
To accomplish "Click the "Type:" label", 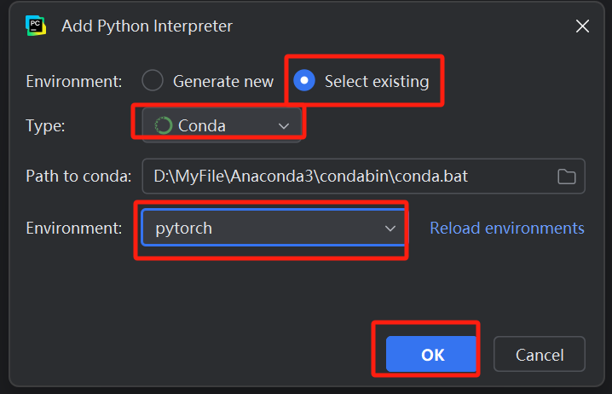I will (45, 125).
